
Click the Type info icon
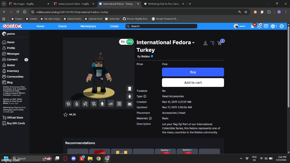145,96
